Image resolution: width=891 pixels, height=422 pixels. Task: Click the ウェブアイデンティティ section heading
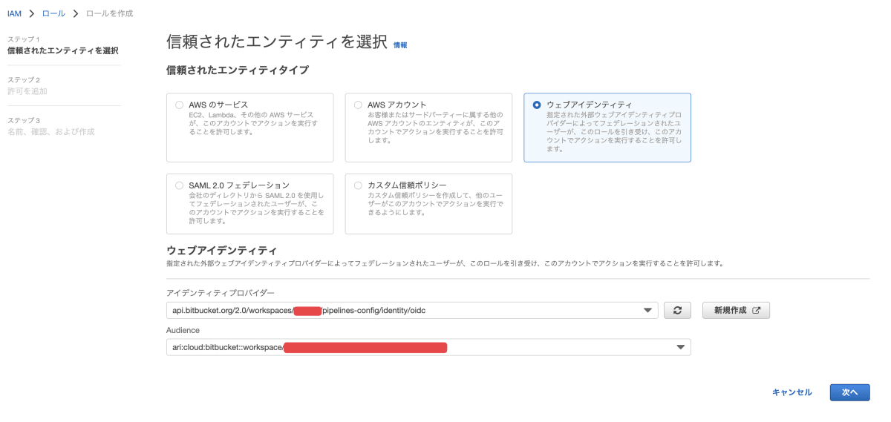click(x=221, y=251)
